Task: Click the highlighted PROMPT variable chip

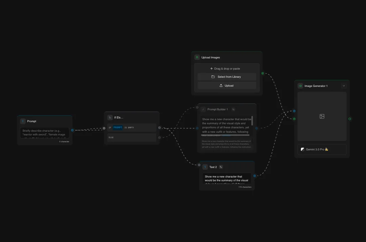Action: (x=118, y=128)
